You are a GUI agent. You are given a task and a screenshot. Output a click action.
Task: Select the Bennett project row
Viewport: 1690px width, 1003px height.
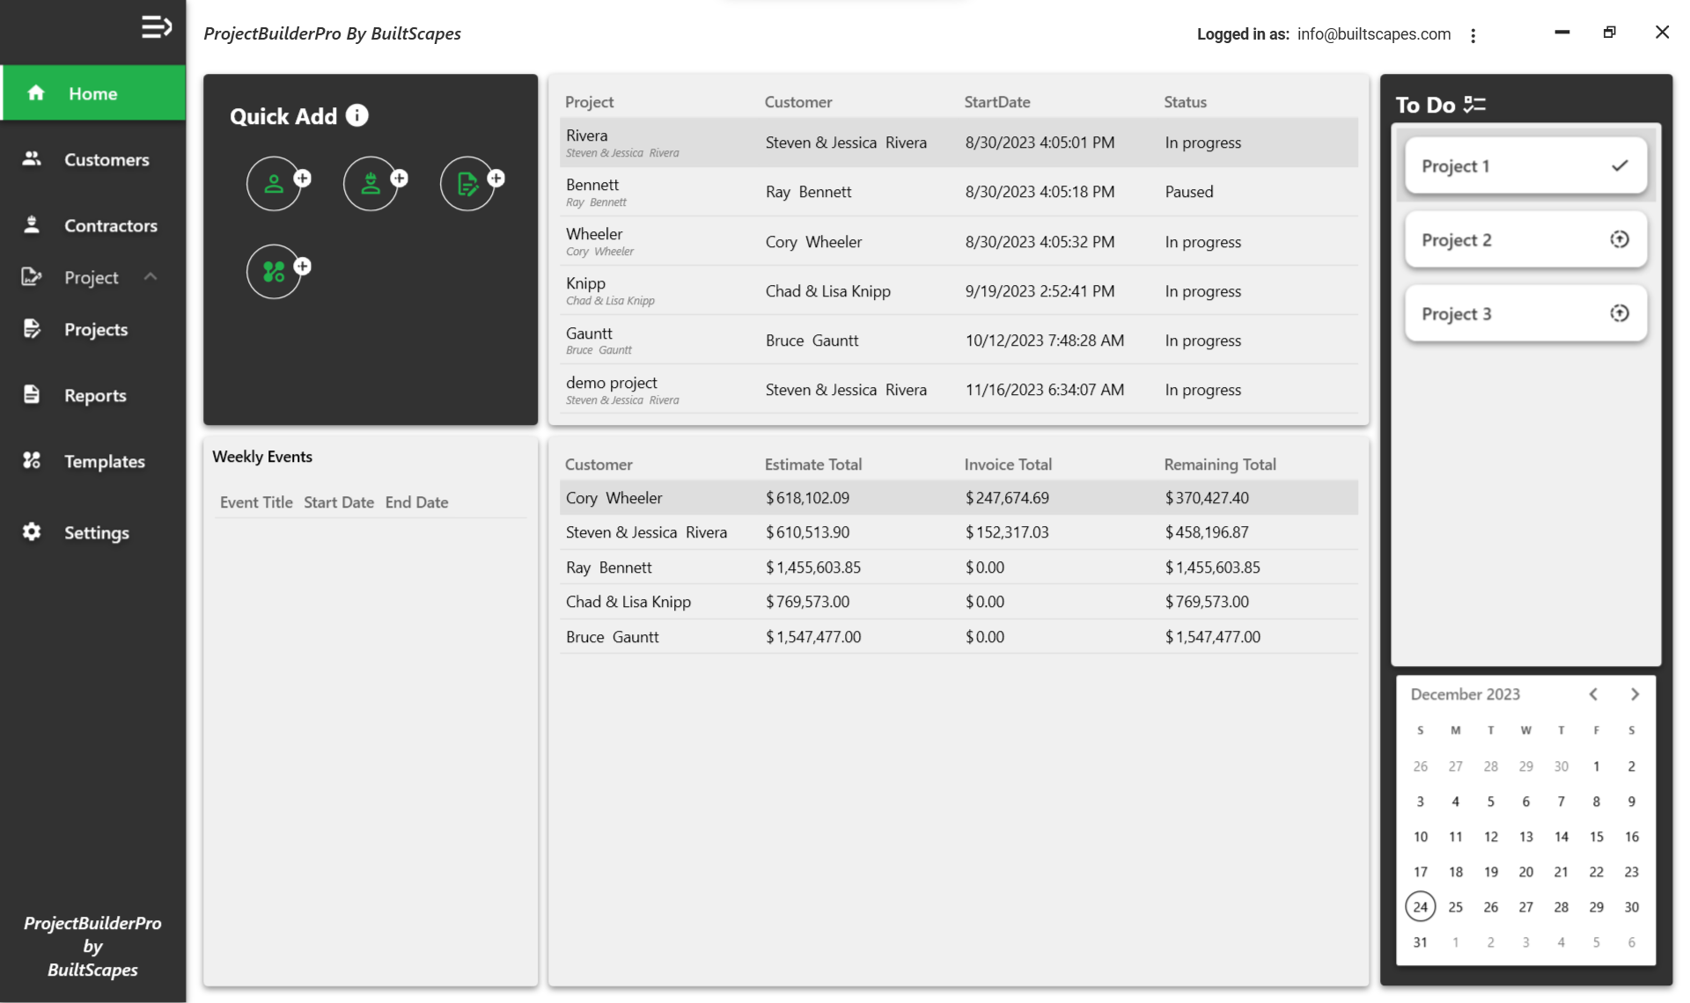[958, 192]
